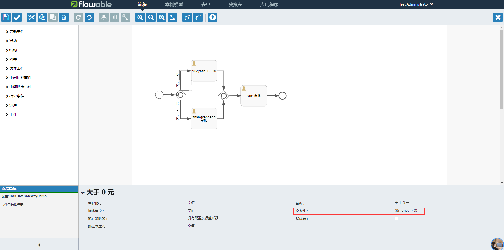Switch to 表单 tab
This screenshot has width=504, height=250.
(206, 4)
